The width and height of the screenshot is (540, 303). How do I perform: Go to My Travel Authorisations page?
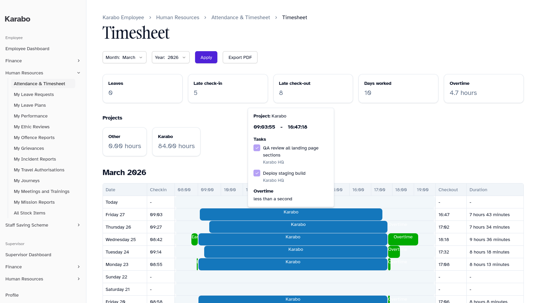[39, 170]
